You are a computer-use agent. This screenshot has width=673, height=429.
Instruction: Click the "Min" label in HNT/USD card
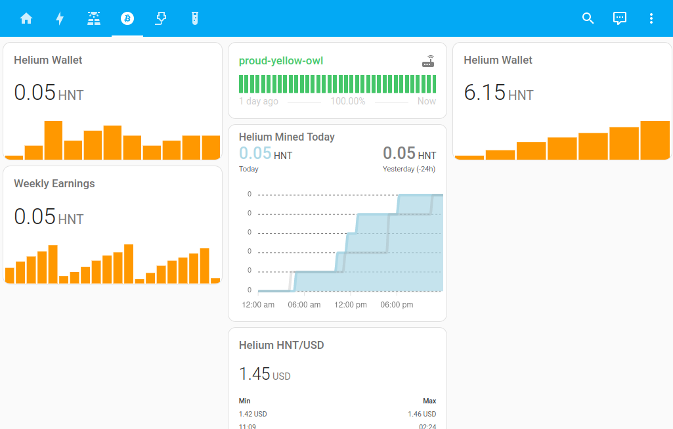pyautogui.click(x=245, y=401)
